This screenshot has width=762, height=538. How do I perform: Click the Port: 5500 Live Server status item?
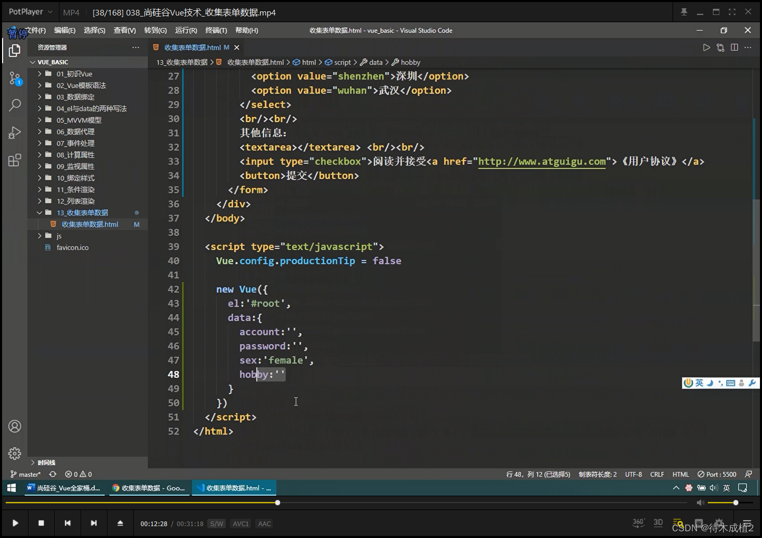click(717, 474)
